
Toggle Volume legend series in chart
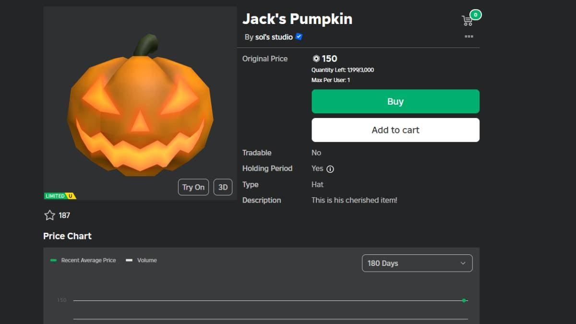[x=142, y=260]
